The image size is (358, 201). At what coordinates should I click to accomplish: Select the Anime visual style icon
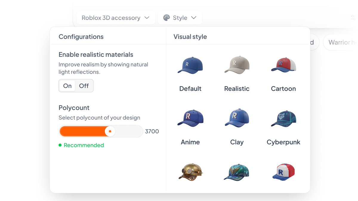click(190, 118)
